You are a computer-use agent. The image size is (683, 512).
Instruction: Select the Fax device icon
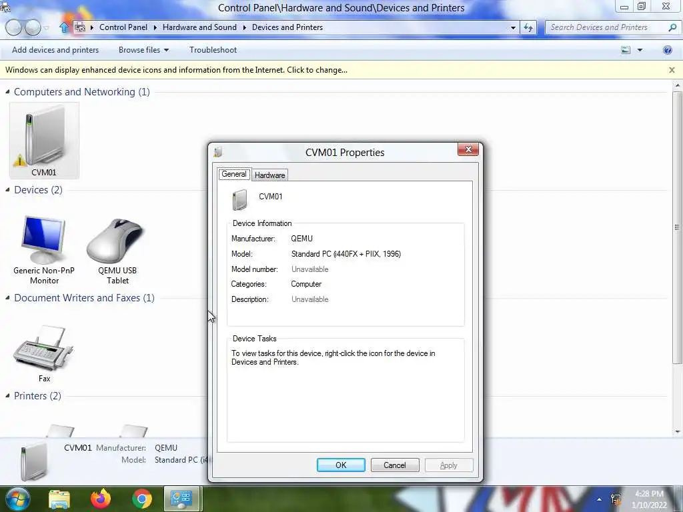[x=44, y=353]
